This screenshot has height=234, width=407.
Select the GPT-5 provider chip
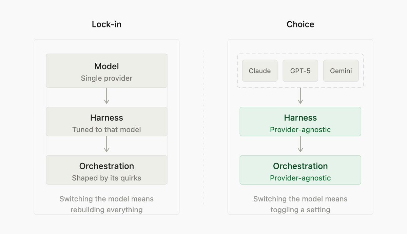300,71
